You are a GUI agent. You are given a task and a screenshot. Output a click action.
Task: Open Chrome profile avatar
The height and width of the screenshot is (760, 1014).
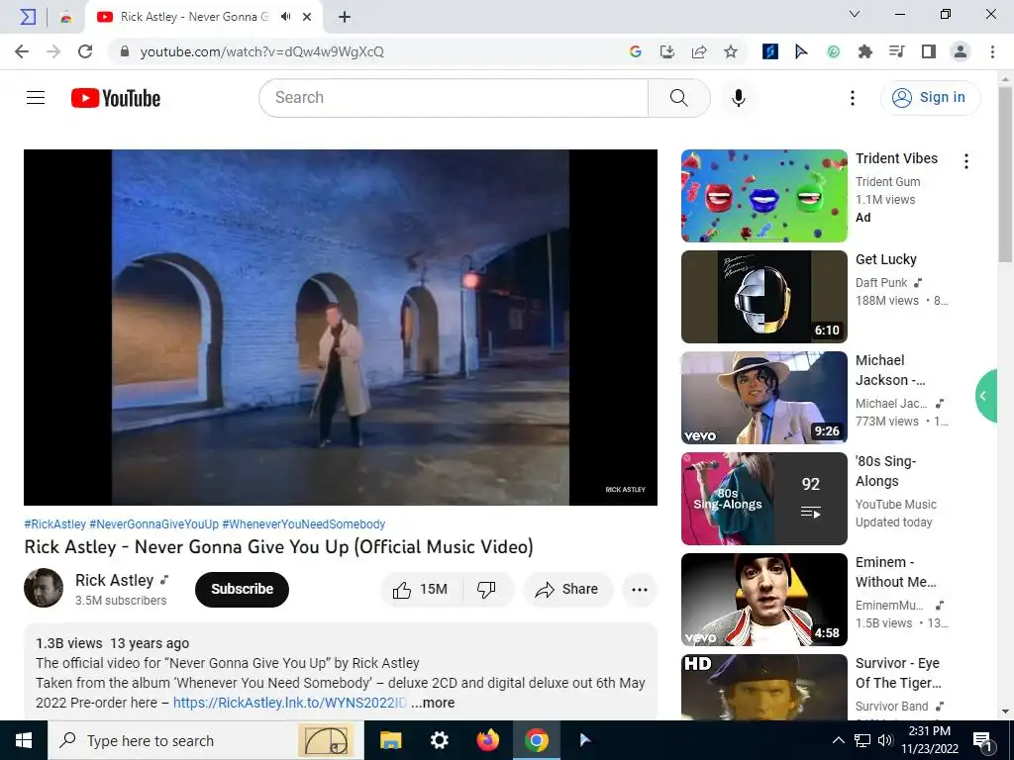point(961,51)
